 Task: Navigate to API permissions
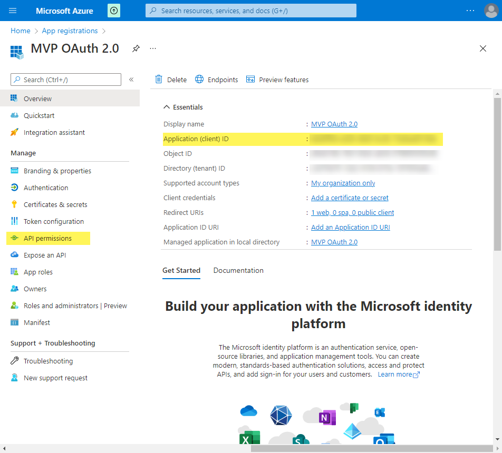(x=48, y=238)
